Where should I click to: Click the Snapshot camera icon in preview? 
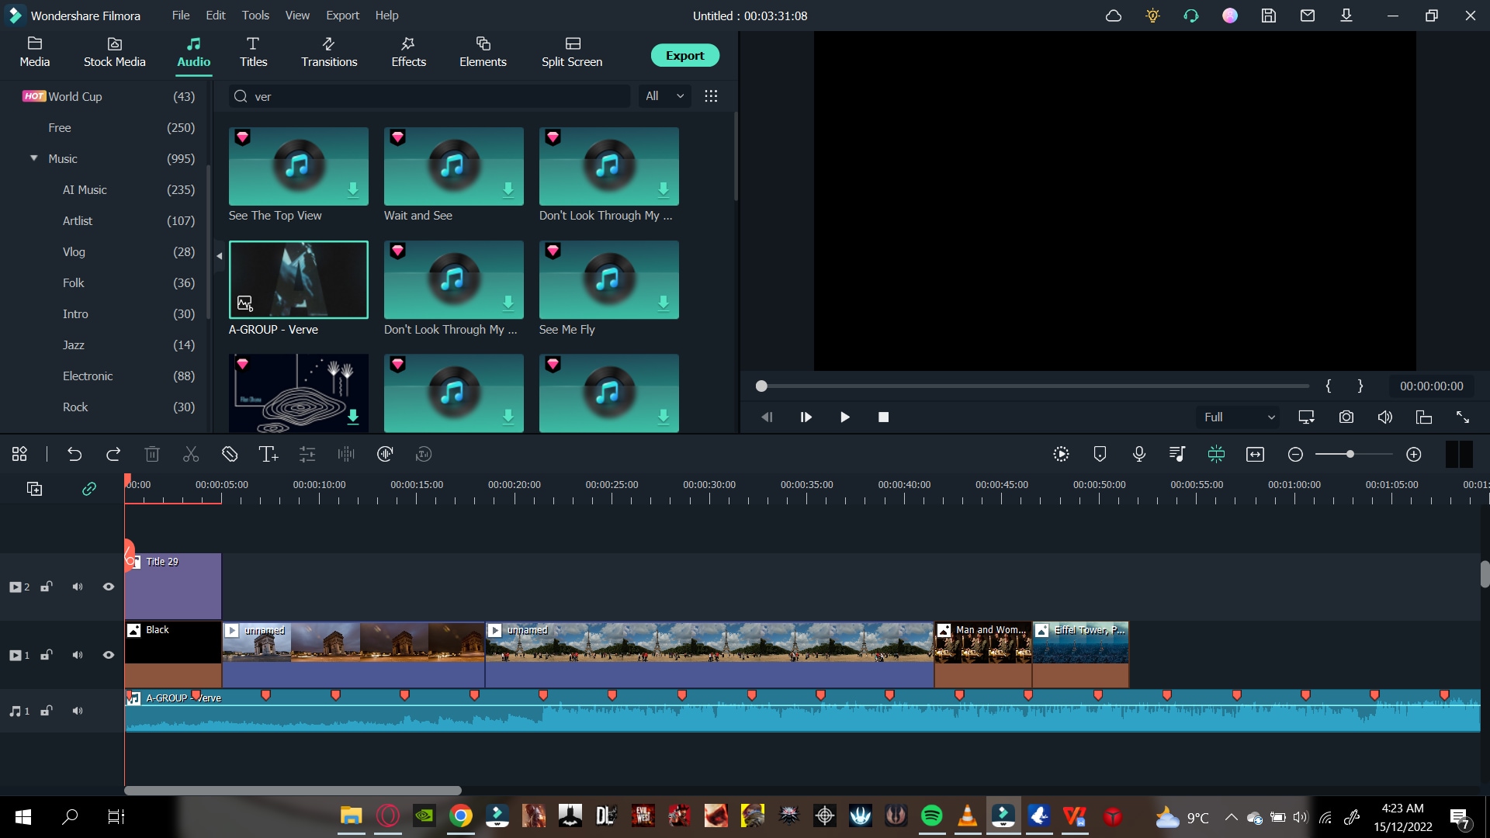pyautogui.click(x=1346, y=417)
